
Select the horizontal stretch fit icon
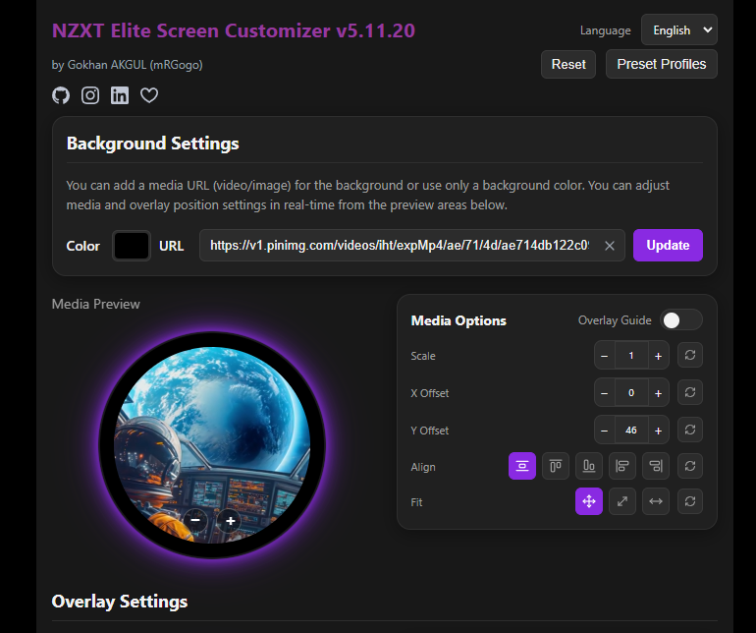coord(656,501)
